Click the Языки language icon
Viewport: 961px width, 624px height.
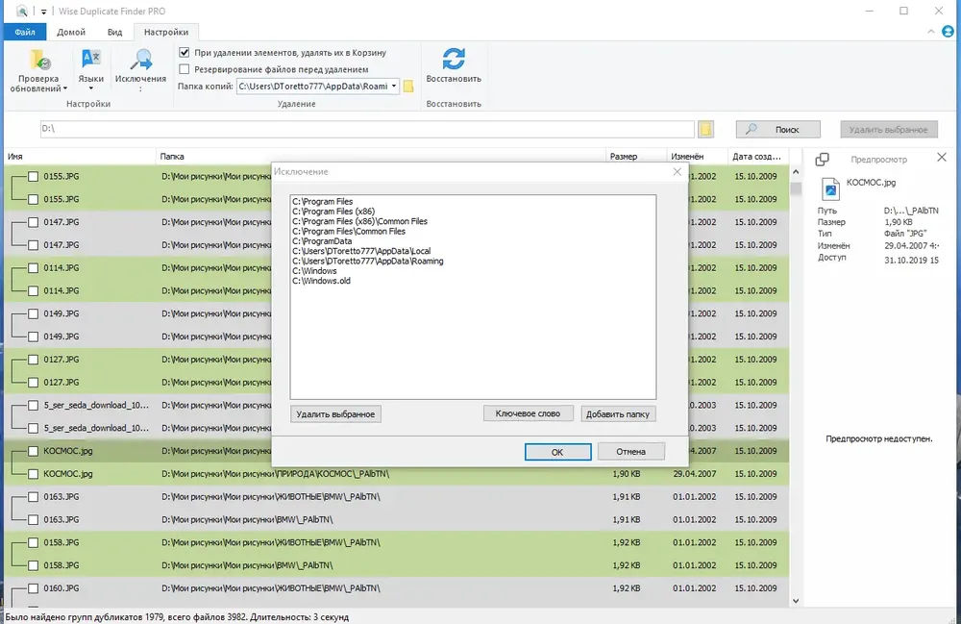pos(90,60)
